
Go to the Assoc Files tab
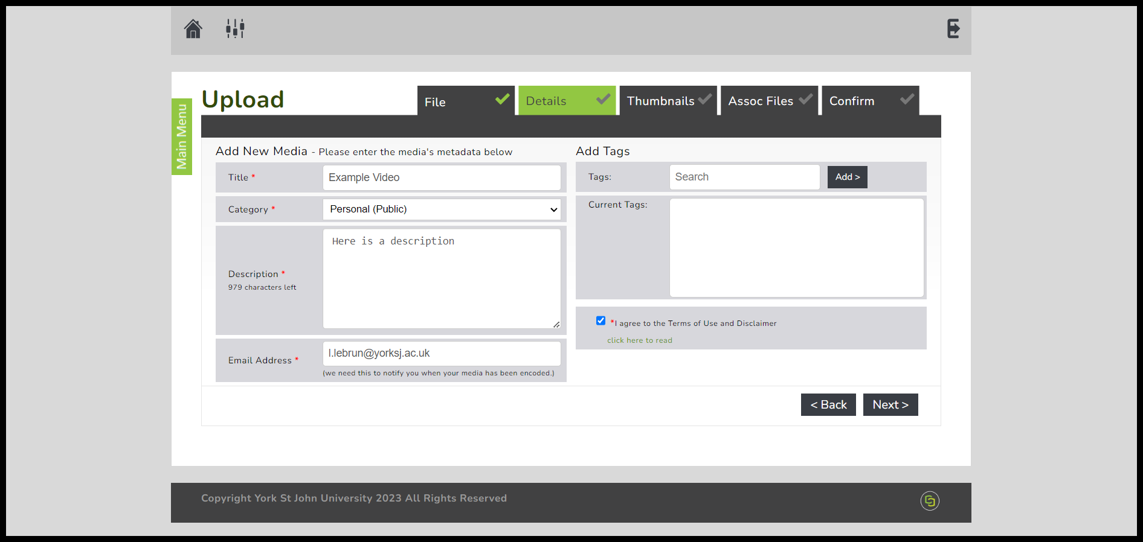(x=769, y=101)
